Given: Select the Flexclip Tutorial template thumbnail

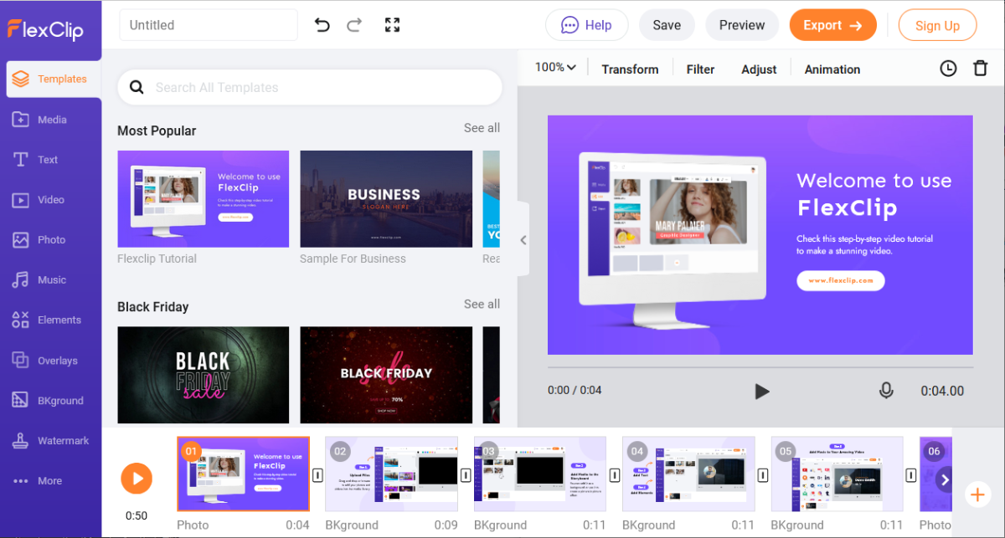Looking at the screenshot, I should pyautogui.click(x=204, y=199).
